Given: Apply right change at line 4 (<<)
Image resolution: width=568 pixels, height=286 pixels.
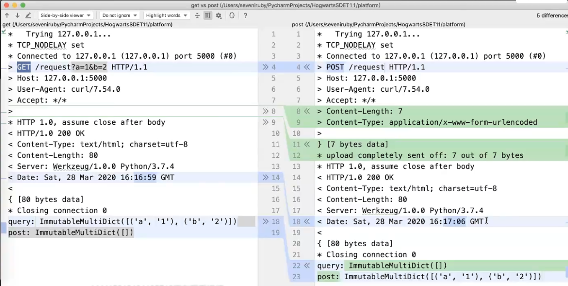Looking at the screenshot, I should (307, 67).
